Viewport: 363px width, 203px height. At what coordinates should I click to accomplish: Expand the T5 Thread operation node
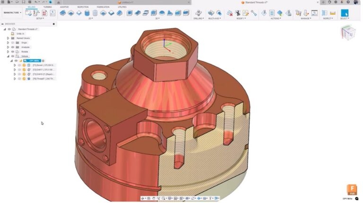tap(15, 79)
